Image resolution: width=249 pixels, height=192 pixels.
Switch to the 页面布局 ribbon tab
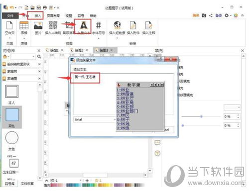coord(53,16)
